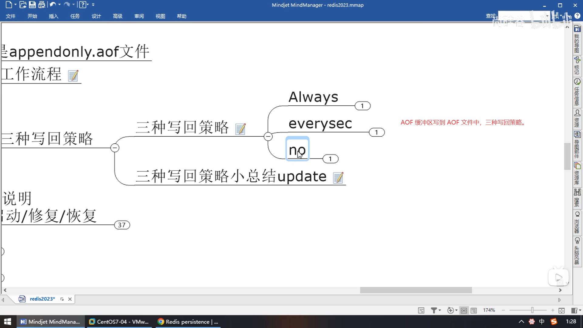583x328 pixels.
Task: Switch to CentOS7-04 VMware taskbar button
Action: pos(119,322)
